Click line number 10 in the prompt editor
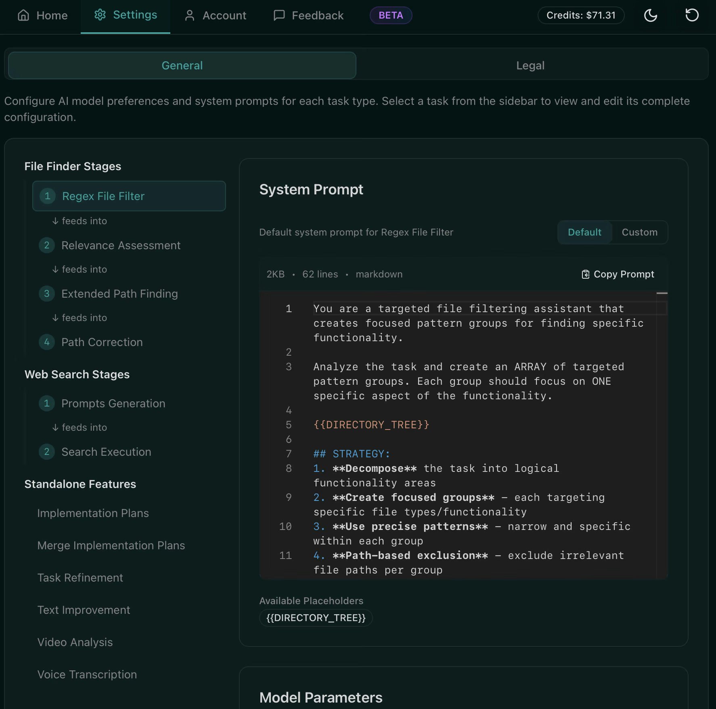716x709 pixels. [285, 526]
